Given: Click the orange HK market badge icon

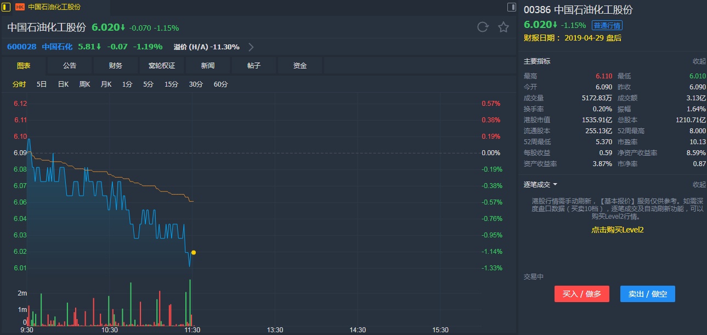Looking at the screenshot, I should [20, 7].
